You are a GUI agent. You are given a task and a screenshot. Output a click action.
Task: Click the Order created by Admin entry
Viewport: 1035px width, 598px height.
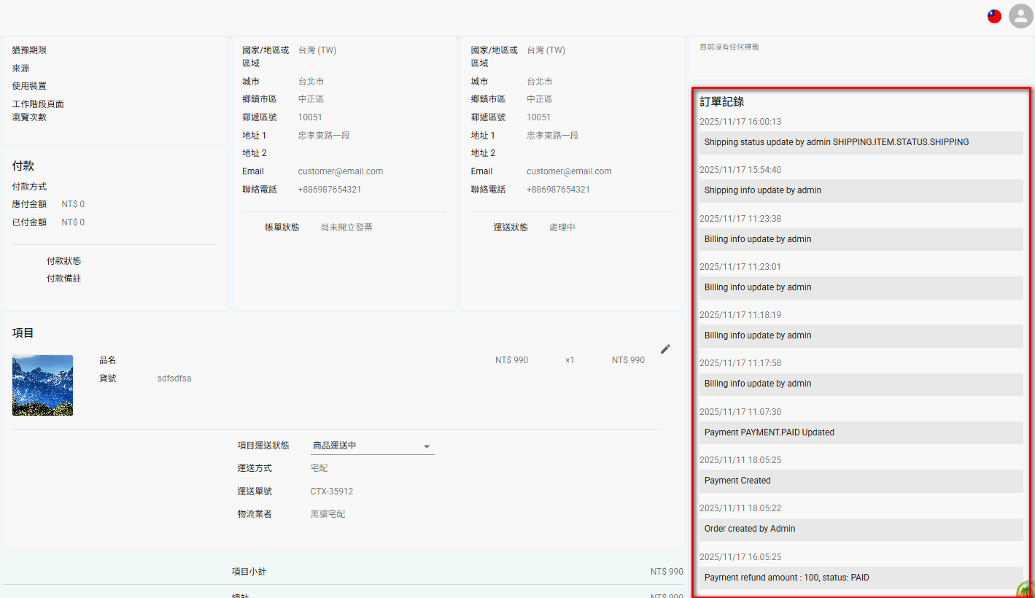pos(861,529)
